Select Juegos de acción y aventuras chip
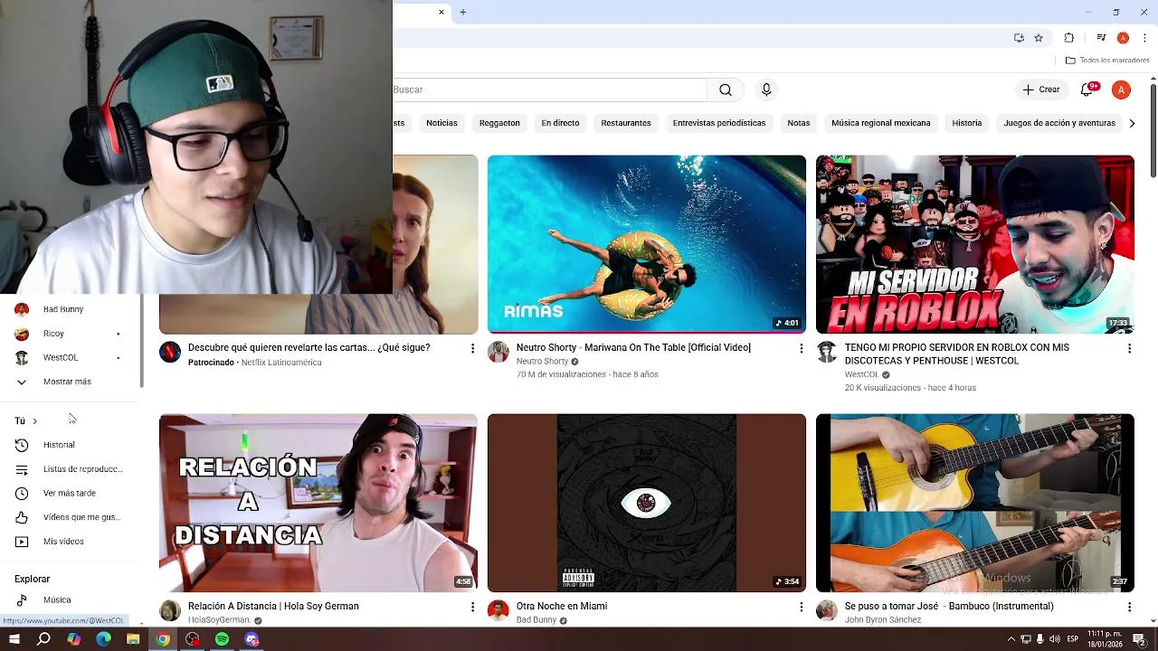The width and height of the screenshot is (1158, 651). click(1059, 123)
